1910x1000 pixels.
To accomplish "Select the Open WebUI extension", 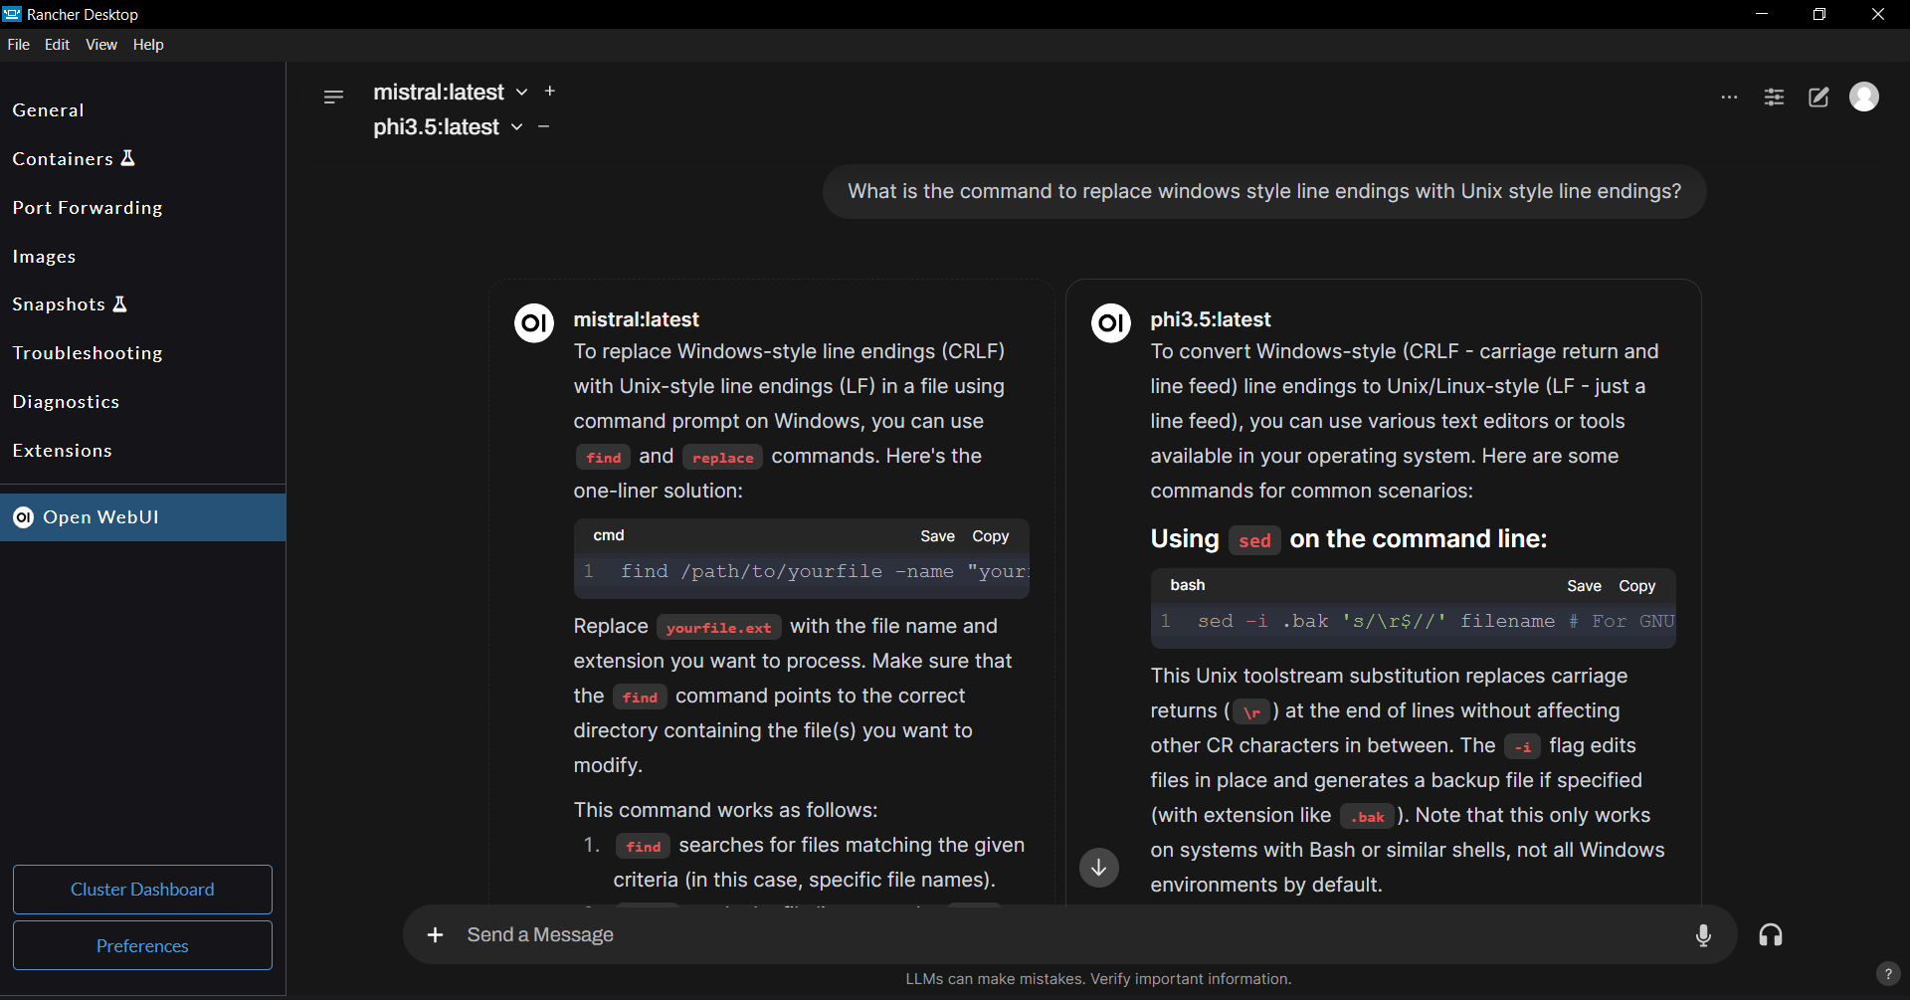I will click(142, 517).
